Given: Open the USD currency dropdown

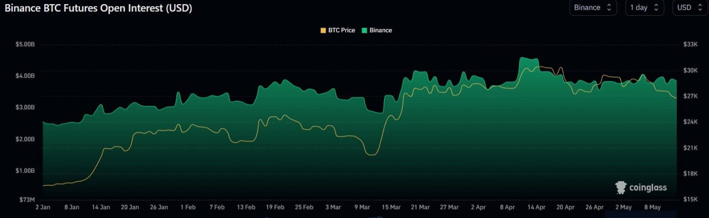Looking at the screenshot, I should point(690,8).
